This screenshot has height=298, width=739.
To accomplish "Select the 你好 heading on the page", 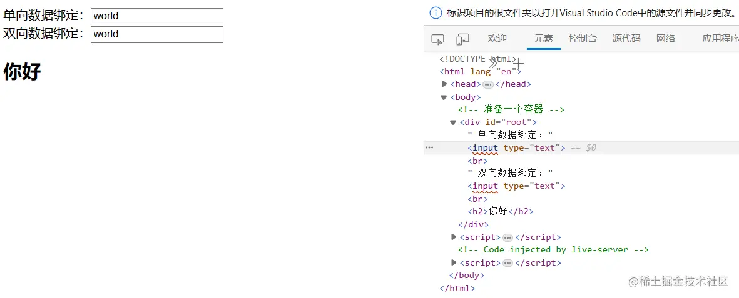I will pos(22,72).
